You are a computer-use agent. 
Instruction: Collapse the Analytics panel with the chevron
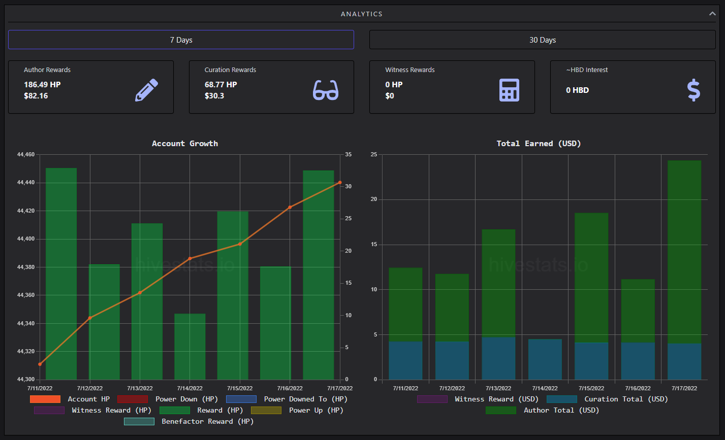point(712,14)
